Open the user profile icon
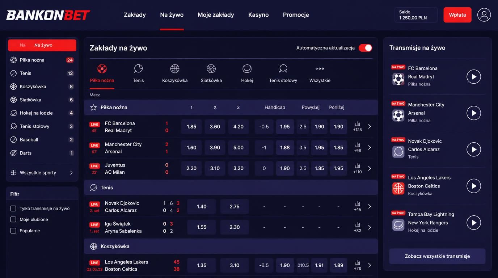Screen dimensions: 498x278 pos(484,15)
